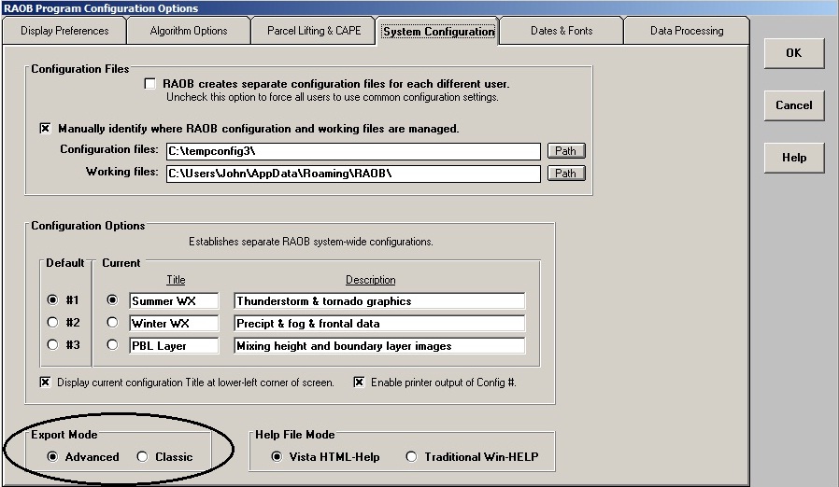This screenshot has height=487, width=839.
Task: Select Default #3 radio button
Action: pos(52,345)
